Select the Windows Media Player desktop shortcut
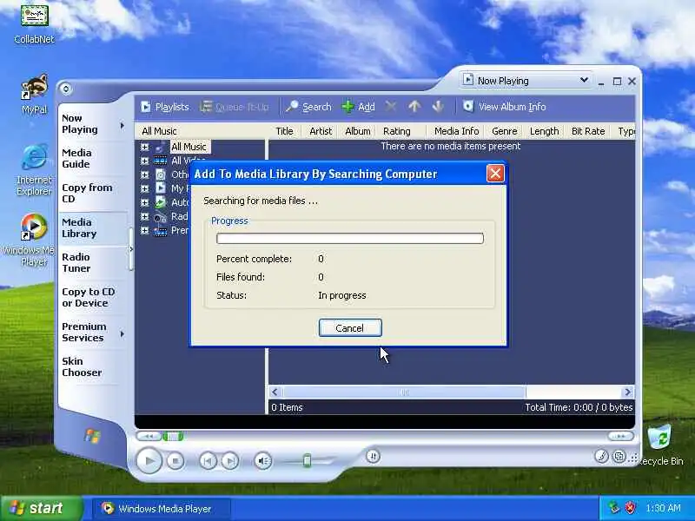Screen dimensions: 695x521 pyautogui.click(x=32, y=240)
